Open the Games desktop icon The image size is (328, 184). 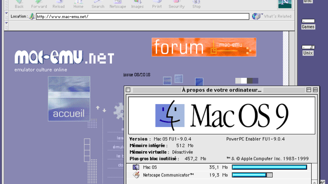(308, 24)
